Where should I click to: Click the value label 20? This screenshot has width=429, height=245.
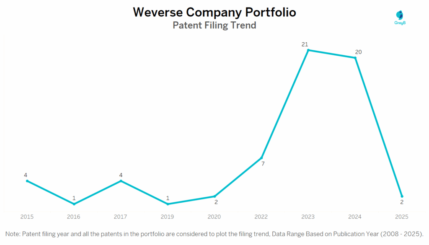coord(358,52)
